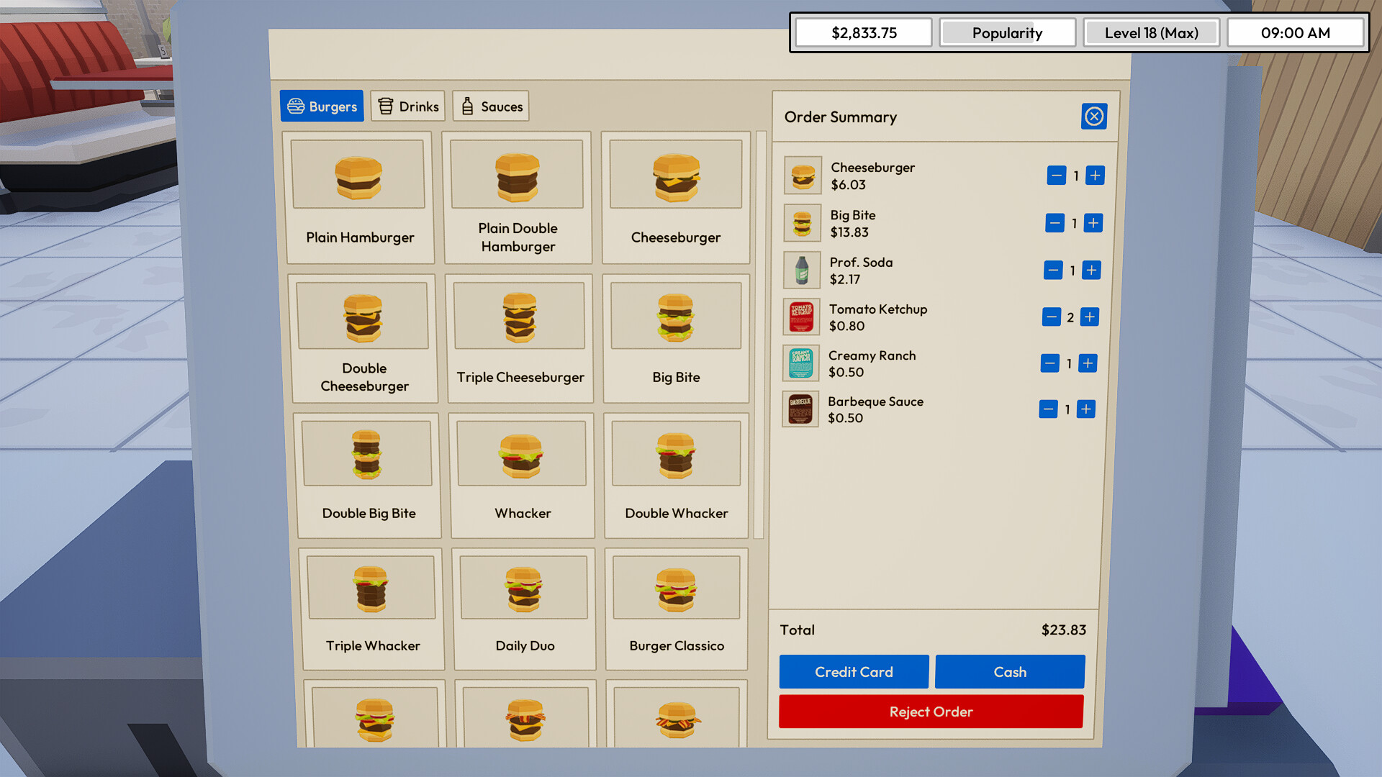Click the Tomato Ketchup jar icon
Screen dimensions: 1382x777
[800, 317]
